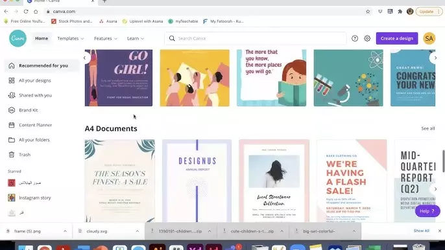Image resolution: width=445 pixels, height=250 pixels.
Task: Advance top carousel with next arrow
Action: (x=435, y=58)
